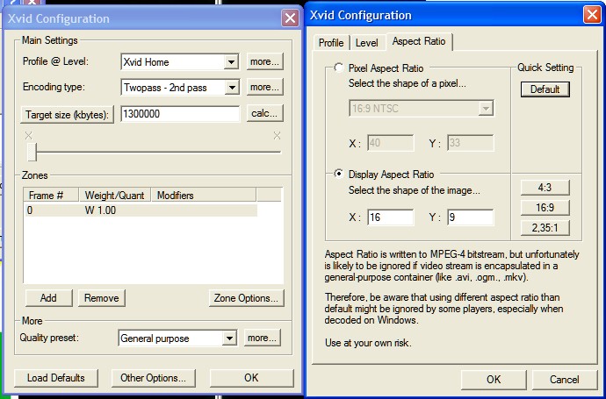The height and width of the screenshot is (399, 606).
Task: Click the General purpose preset combo box
Action: point(177,338)
